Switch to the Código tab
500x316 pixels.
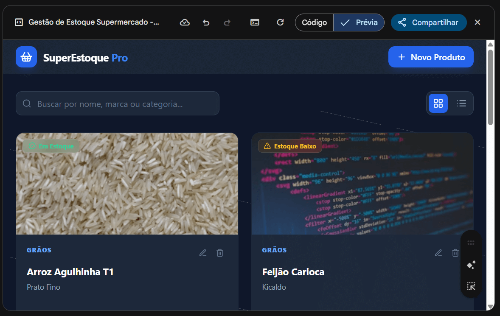[x=314, y=22]
